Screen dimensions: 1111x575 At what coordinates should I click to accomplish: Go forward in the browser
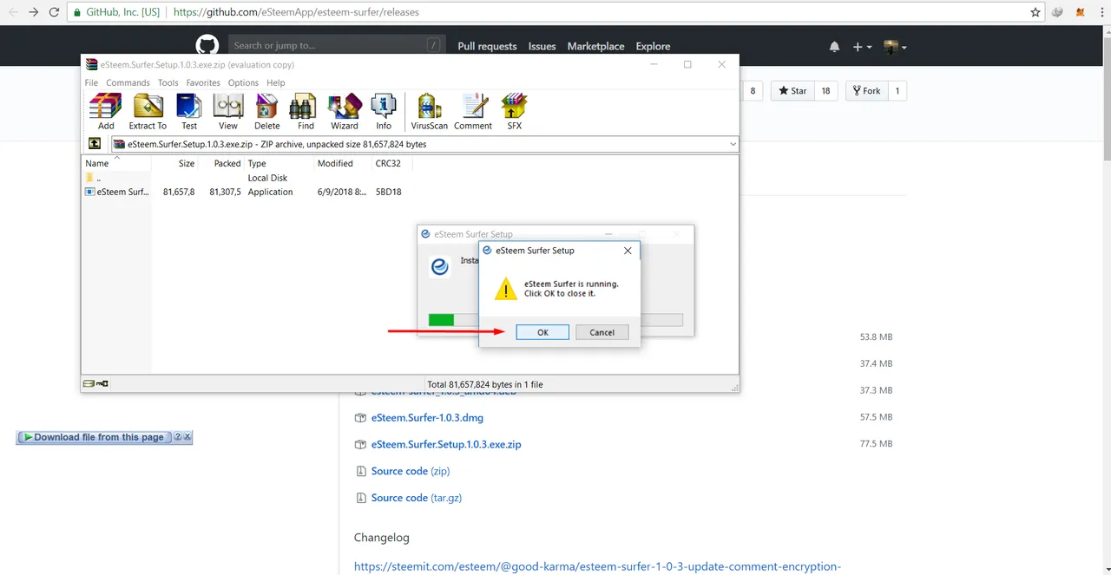pos(33,13)
